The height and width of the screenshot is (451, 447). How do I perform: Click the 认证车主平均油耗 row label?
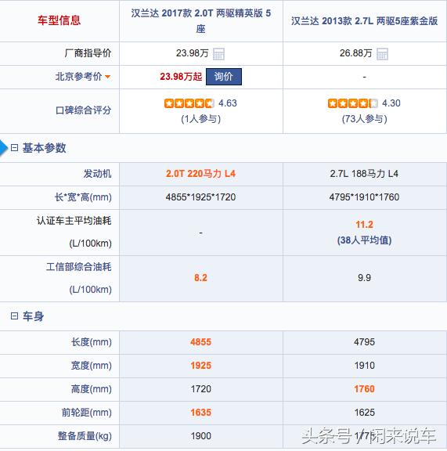click(74, 221)
